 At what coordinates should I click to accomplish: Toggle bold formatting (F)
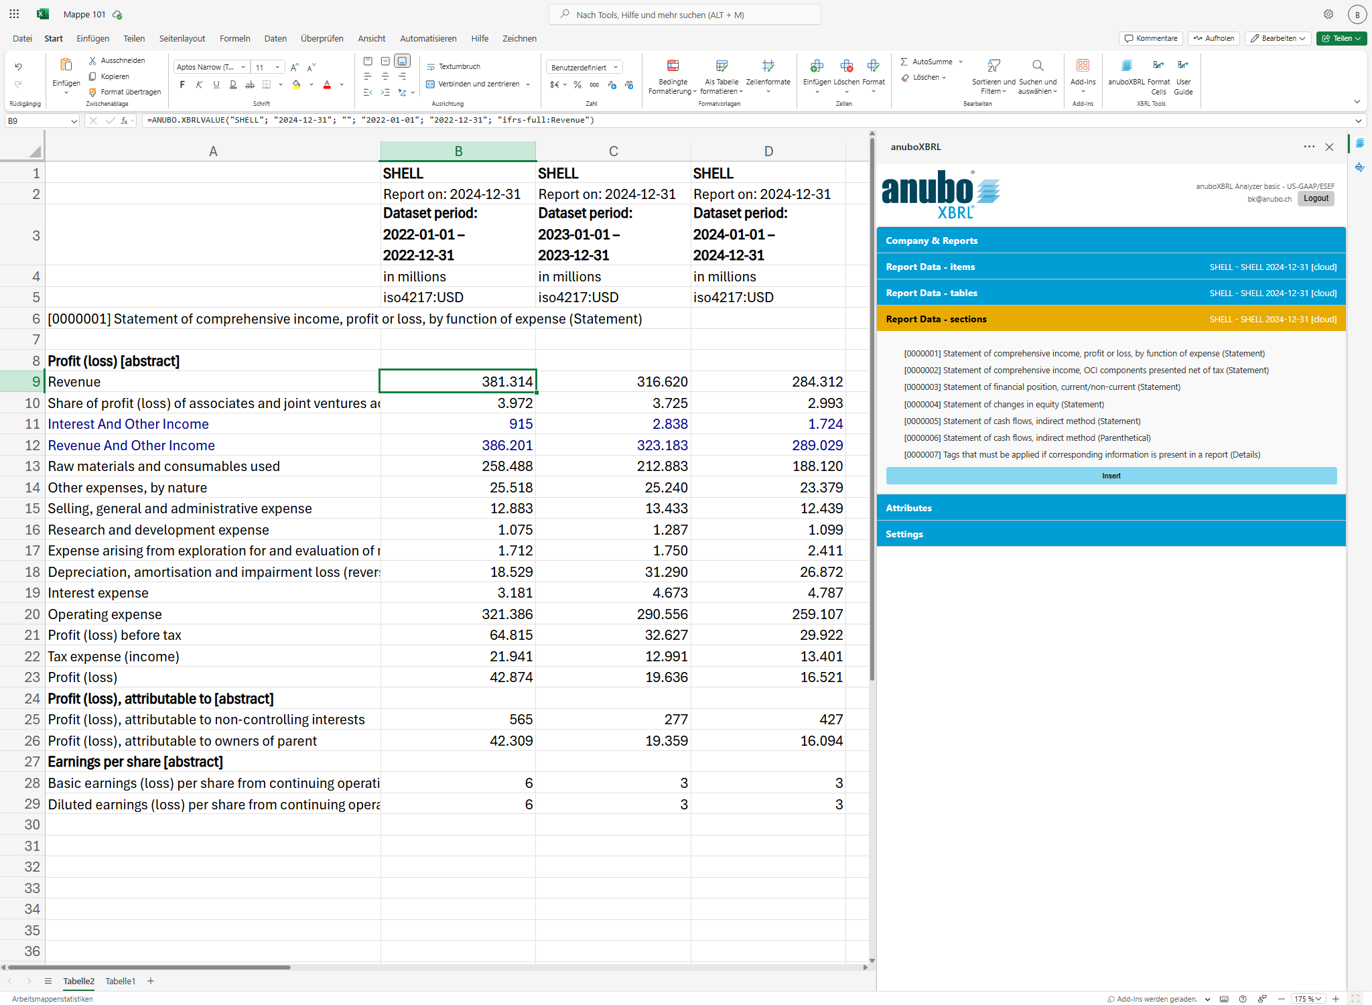click(182, 84)
